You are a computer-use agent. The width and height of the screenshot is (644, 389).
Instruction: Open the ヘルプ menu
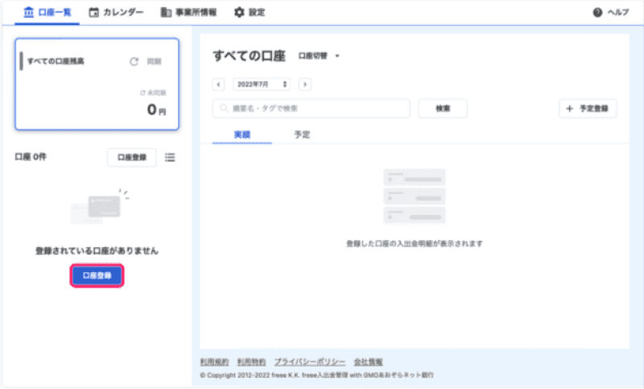611,12
